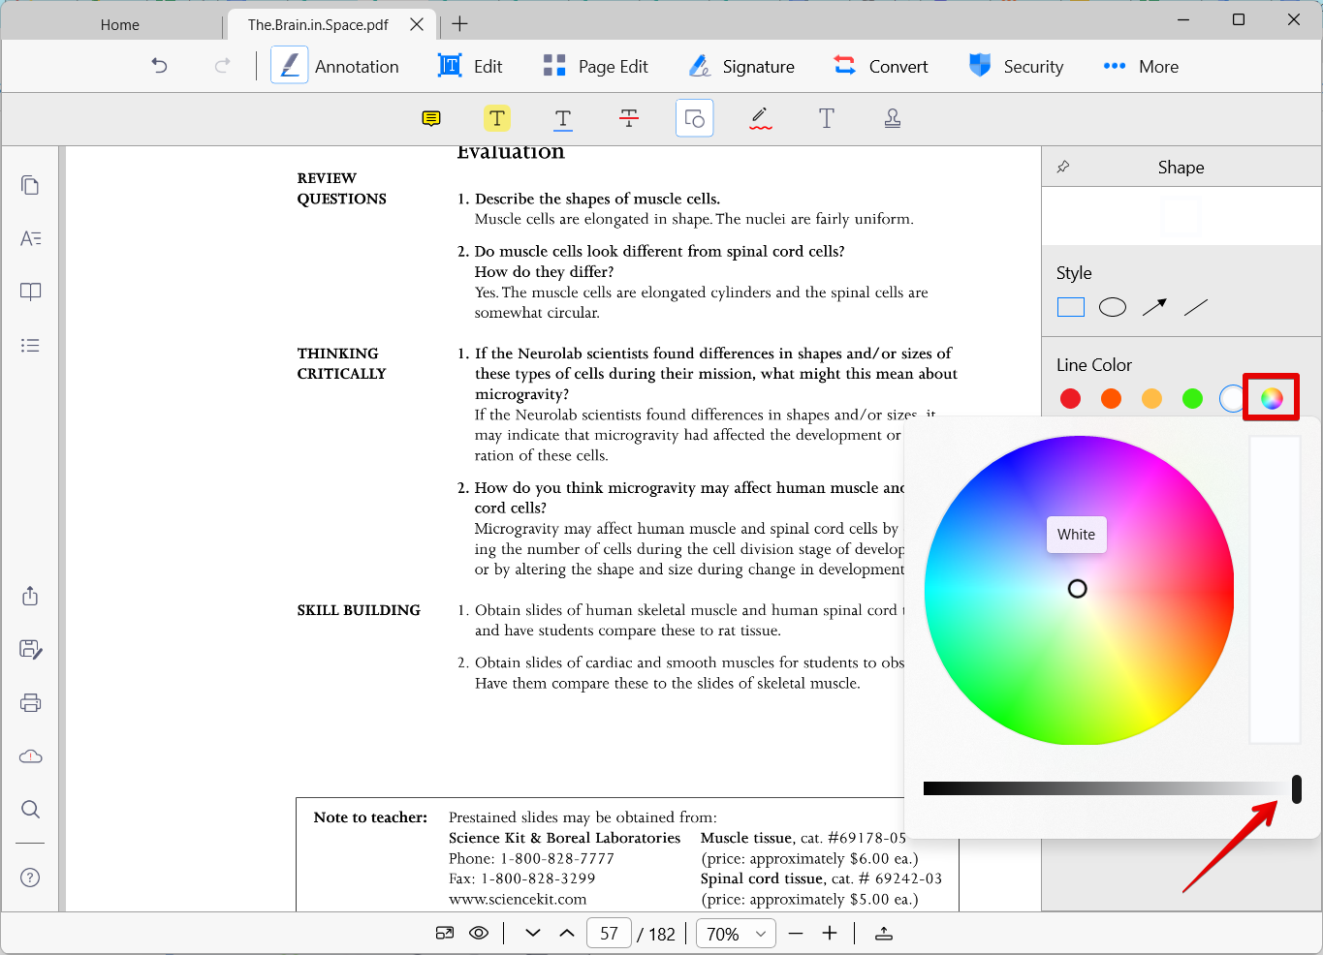Screen dimensions: 1323x955
Task: Toggle the eye view mode icon
Action: (x=479, y=934)
